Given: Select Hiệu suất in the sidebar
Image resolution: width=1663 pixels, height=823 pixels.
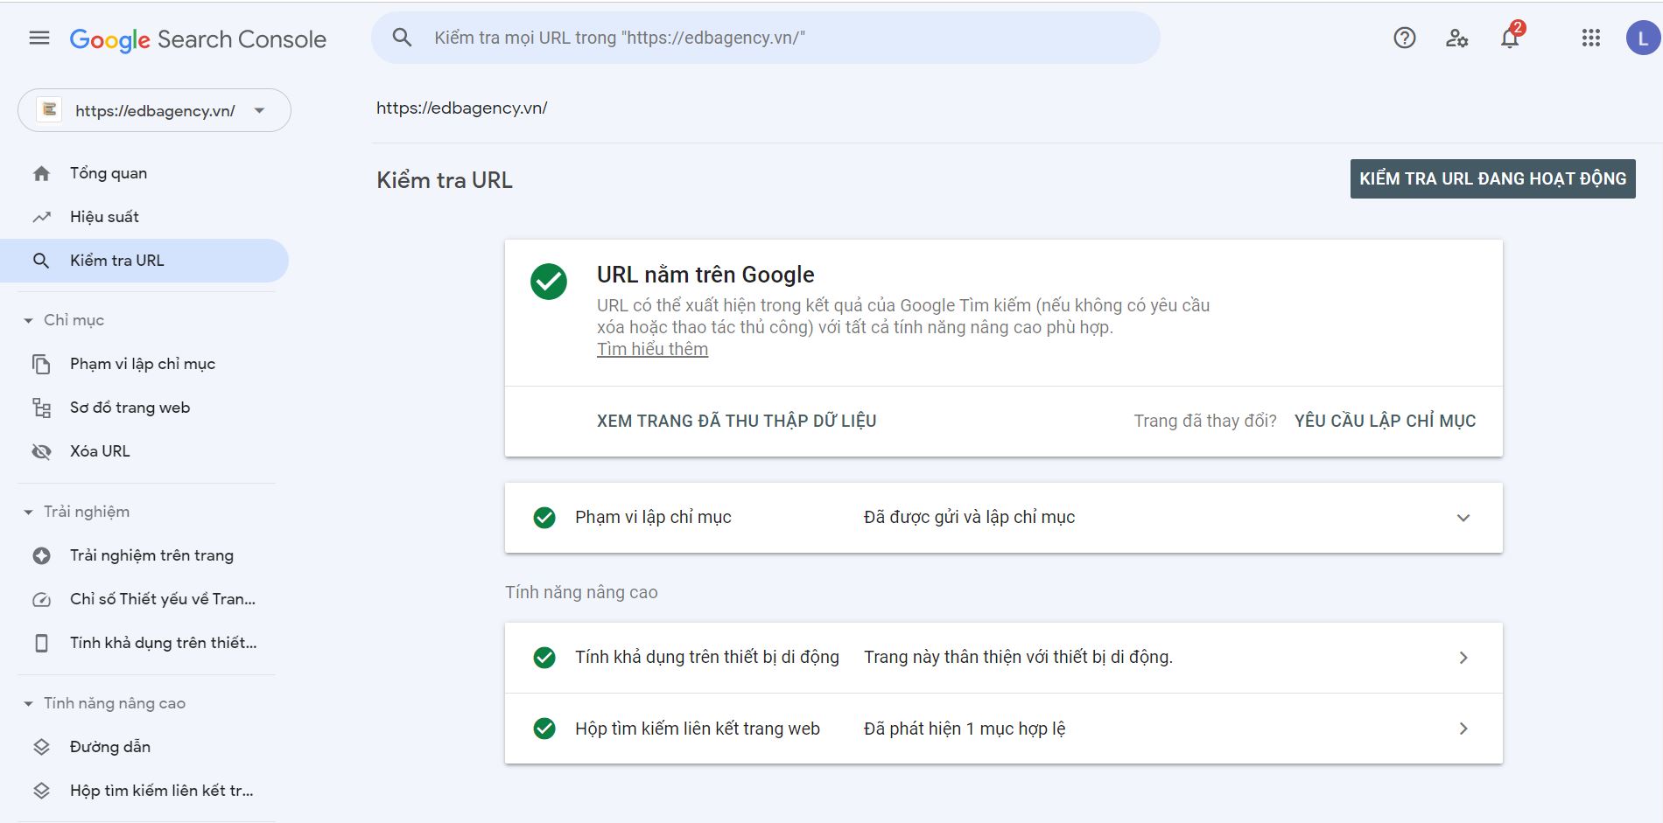Looking at the screenshot, I should tap(104, 216).
